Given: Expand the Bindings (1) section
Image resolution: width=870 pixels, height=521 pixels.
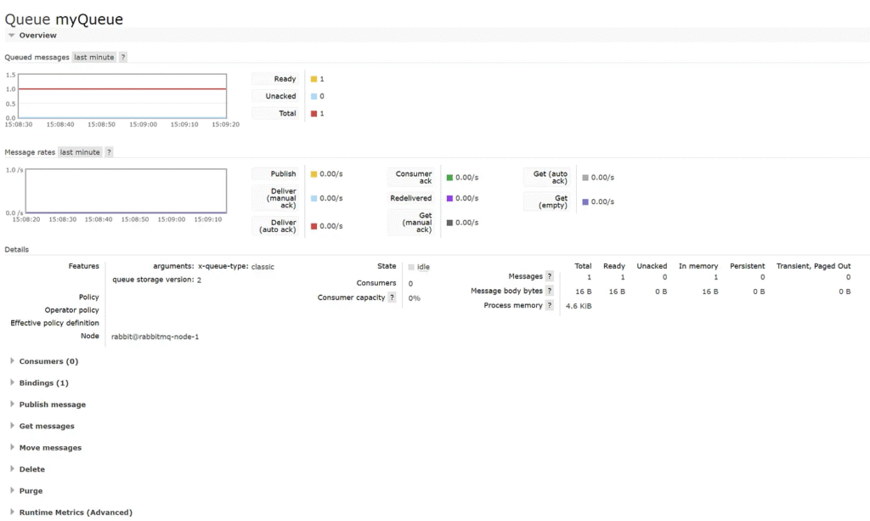Looking at the screenshot, I should click(43, 383).
